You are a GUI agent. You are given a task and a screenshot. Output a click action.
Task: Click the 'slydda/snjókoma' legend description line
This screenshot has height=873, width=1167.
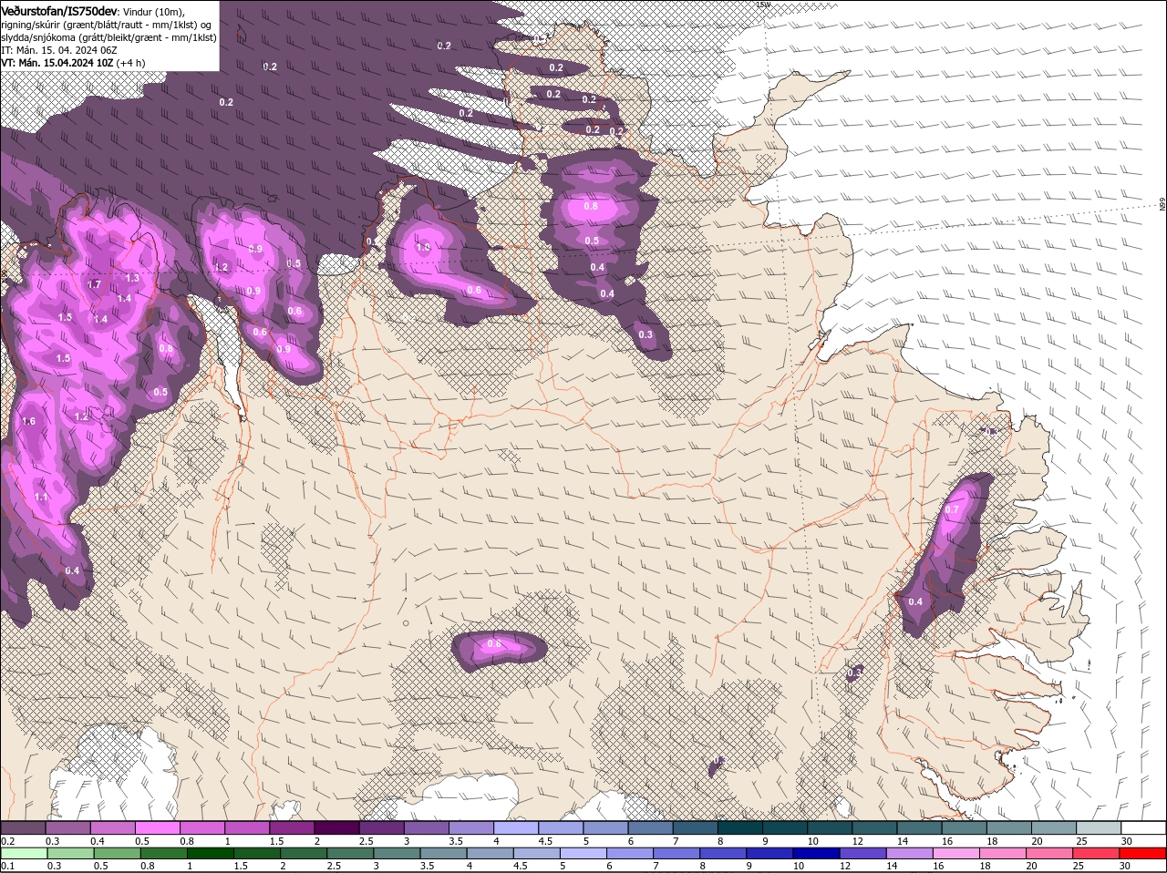click(x=108, y=37)
